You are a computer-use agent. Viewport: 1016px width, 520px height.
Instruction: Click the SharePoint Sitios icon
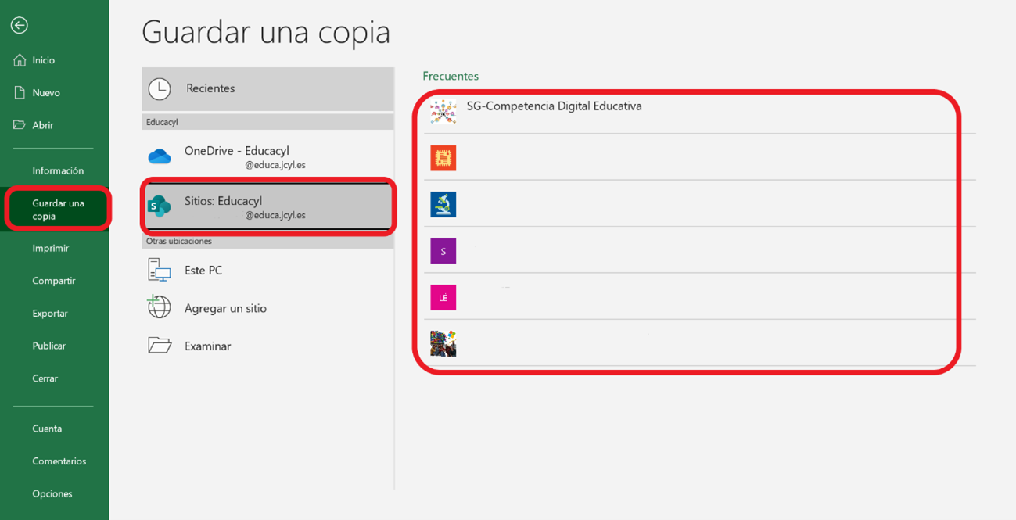pyautogui.click(x=160, y=206)
